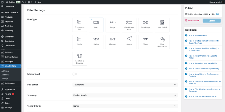Click the help icon beside How to Use Select Filter

pyautogui.click(x=186, y=35)
